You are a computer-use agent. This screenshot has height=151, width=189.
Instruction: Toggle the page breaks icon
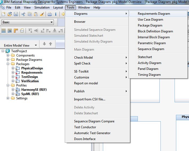point(22,31)
